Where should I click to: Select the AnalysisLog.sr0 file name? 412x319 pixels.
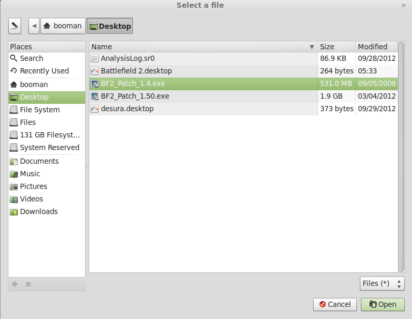[x=128, y=58]
